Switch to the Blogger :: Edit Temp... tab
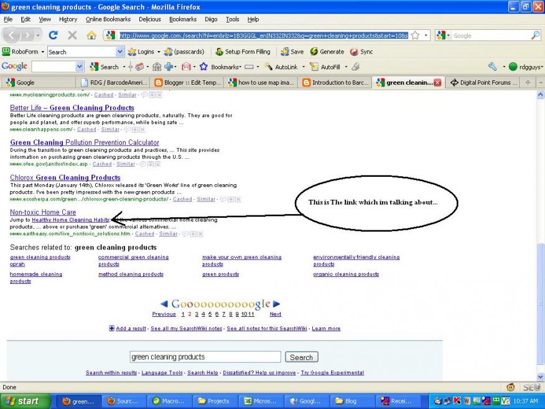Image resolution: width=545 pixels, height=409 pixels. pyautogui.click(x=188, y=82)
